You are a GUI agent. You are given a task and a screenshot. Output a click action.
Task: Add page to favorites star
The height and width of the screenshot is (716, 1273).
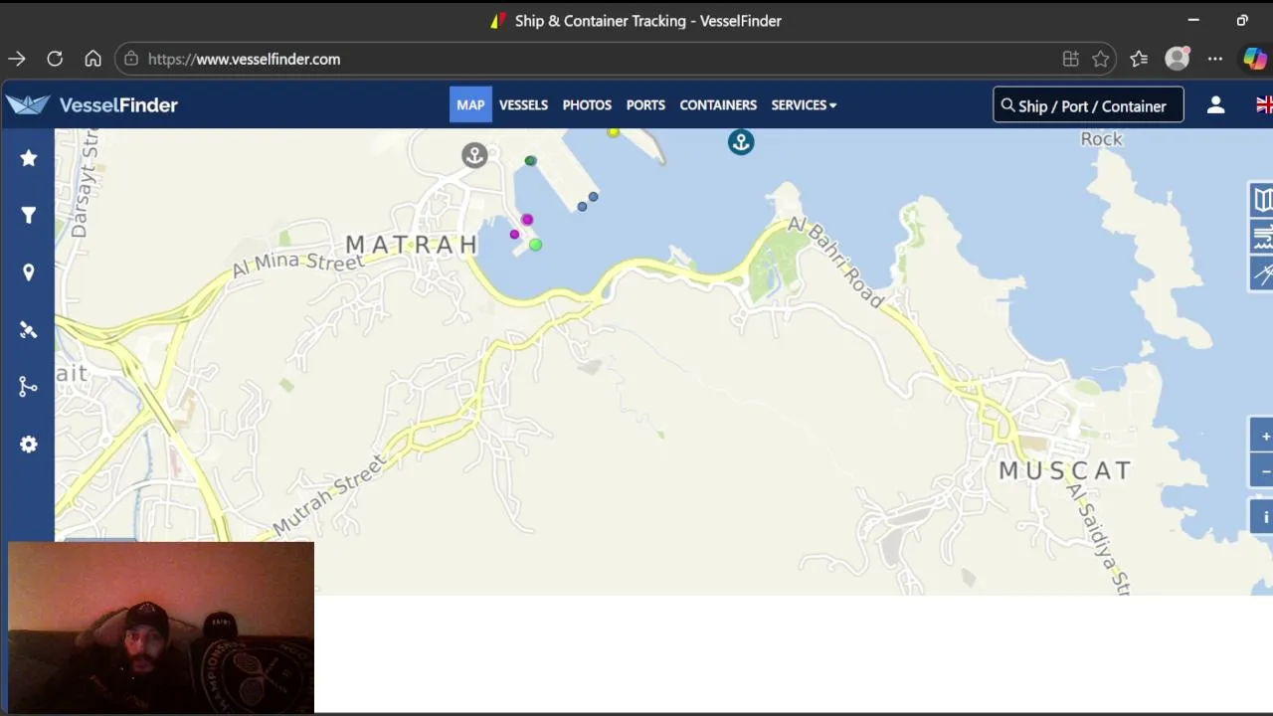point(1100,59)
